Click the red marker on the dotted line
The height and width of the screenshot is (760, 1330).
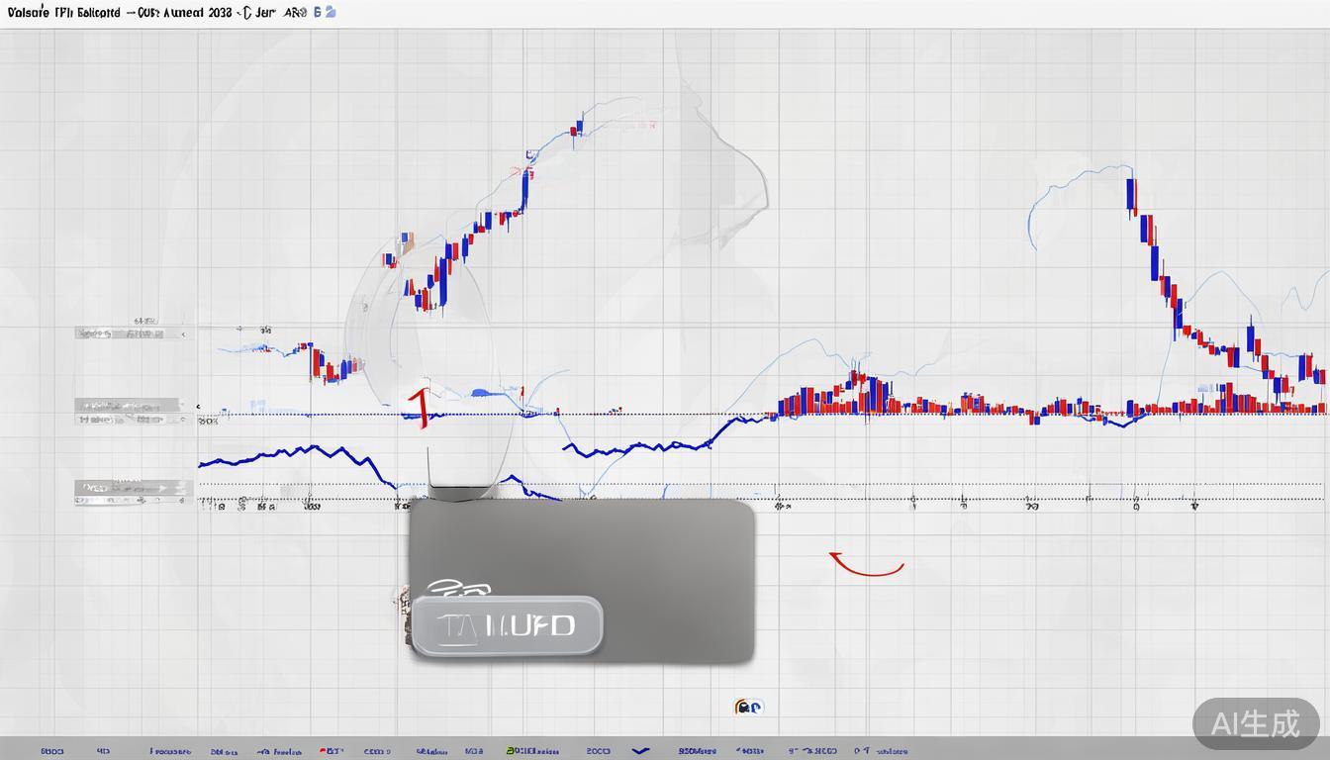pyautogui.click(x=420, y=407)
